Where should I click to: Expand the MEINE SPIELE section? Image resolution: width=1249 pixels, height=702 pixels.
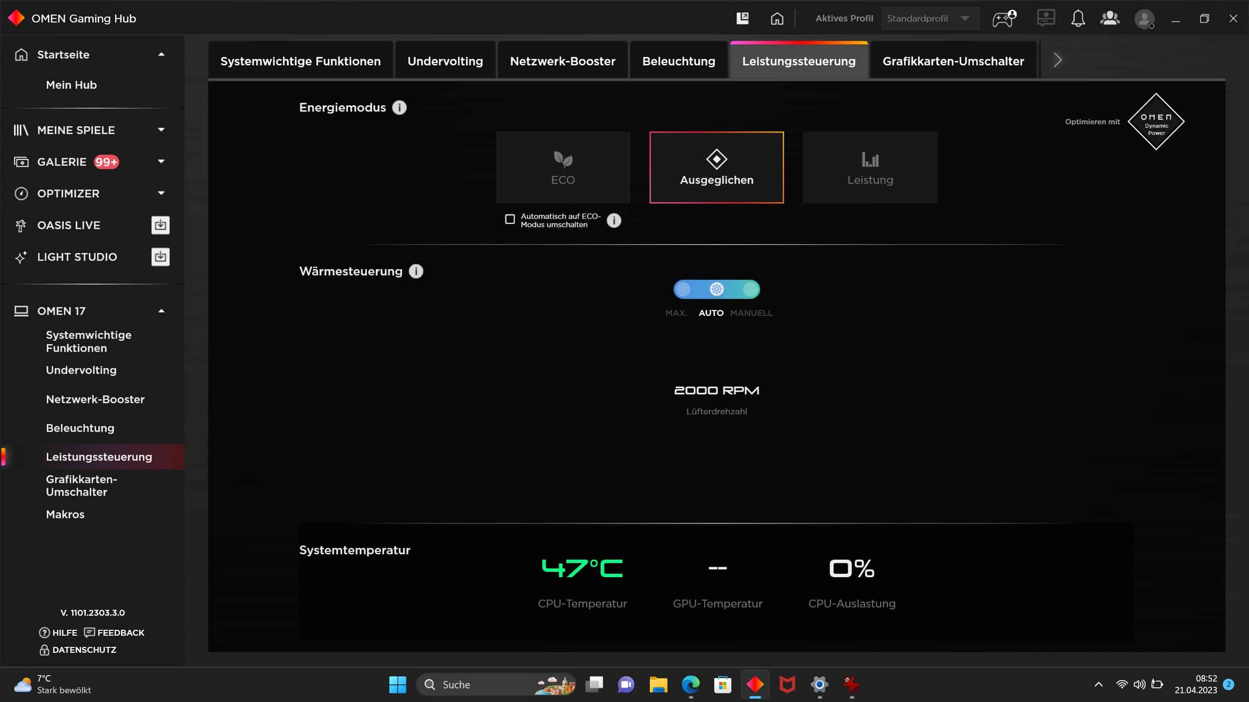[161, 130]
